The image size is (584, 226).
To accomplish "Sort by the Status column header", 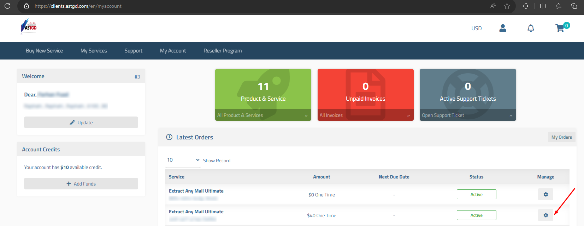I will 476,177.
